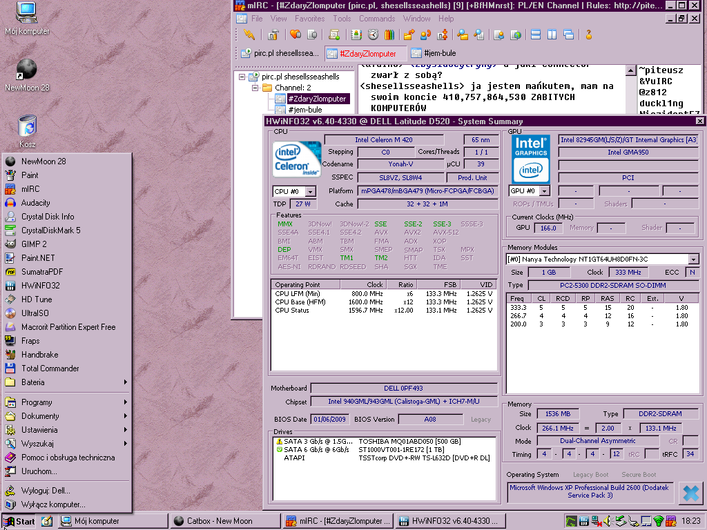The height and width of the screenshot is (530, 707).
Task: Open the mIRC File menu
Action: click(257, 19)
